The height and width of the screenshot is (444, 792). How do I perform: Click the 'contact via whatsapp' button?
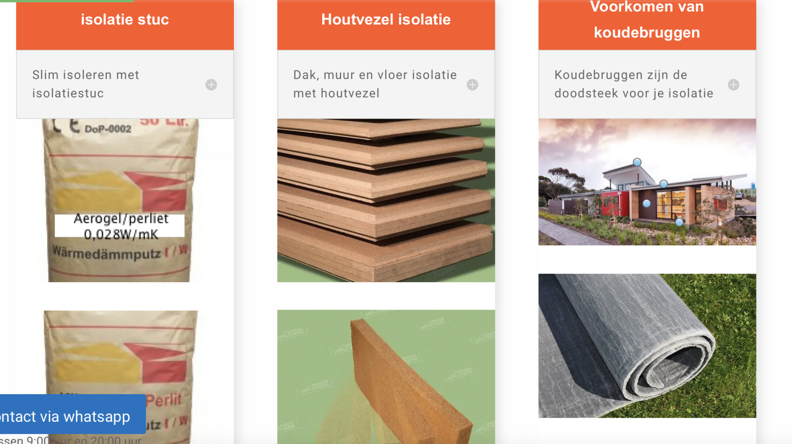pos(73,416)
